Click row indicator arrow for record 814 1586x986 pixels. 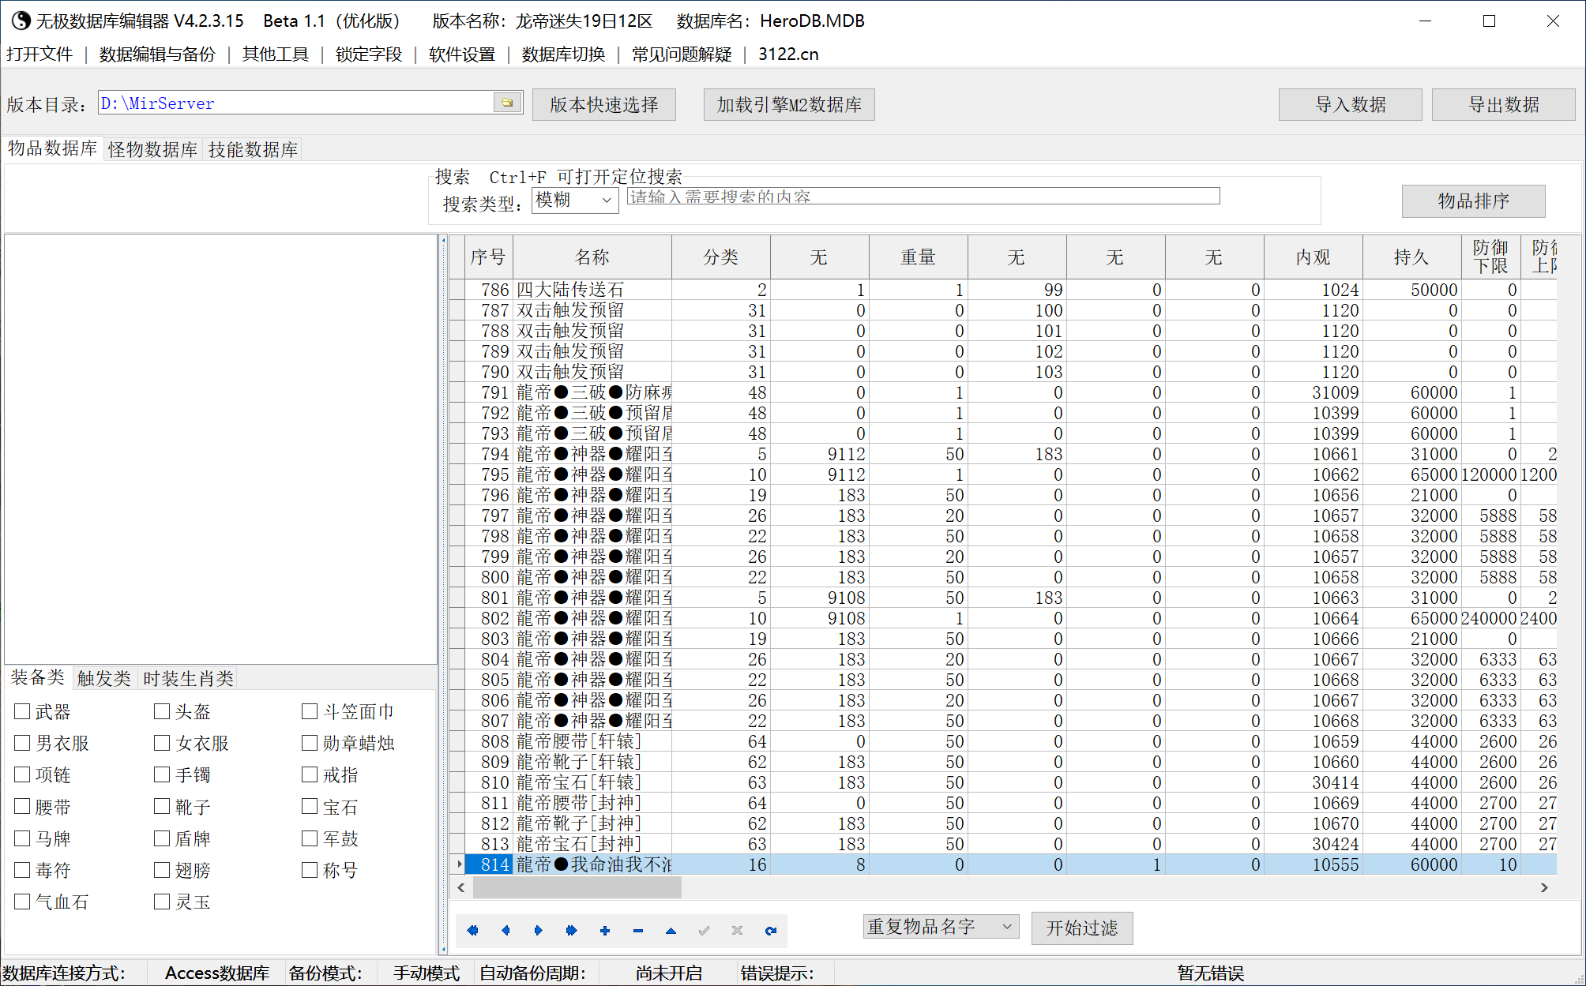tap(458, 864)
